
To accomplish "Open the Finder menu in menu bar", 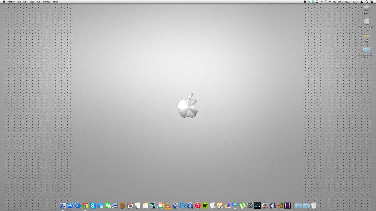I will pyautogui.click(x=11, y=2).
